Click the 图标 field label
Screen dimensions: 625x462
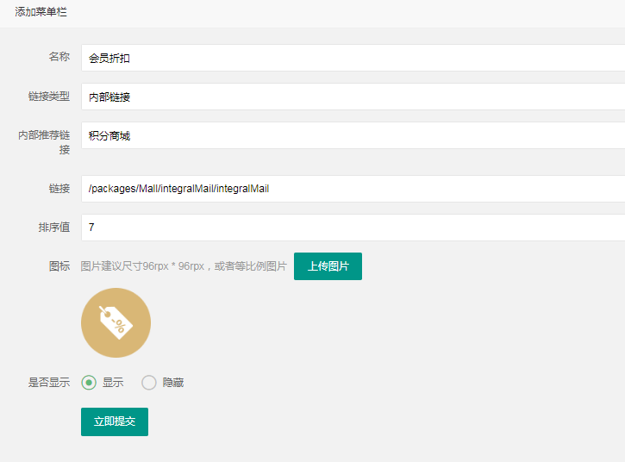59,266
